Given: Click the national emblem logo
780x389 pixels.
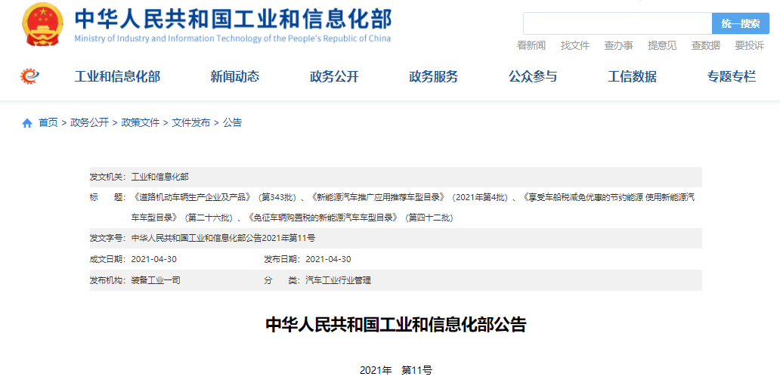Looking at the screenshot, I should (x=43, y=24).
